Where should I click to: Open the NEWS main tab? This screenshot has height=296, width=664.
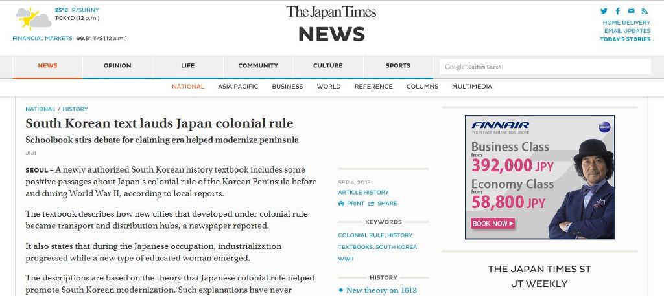[47, 66]
